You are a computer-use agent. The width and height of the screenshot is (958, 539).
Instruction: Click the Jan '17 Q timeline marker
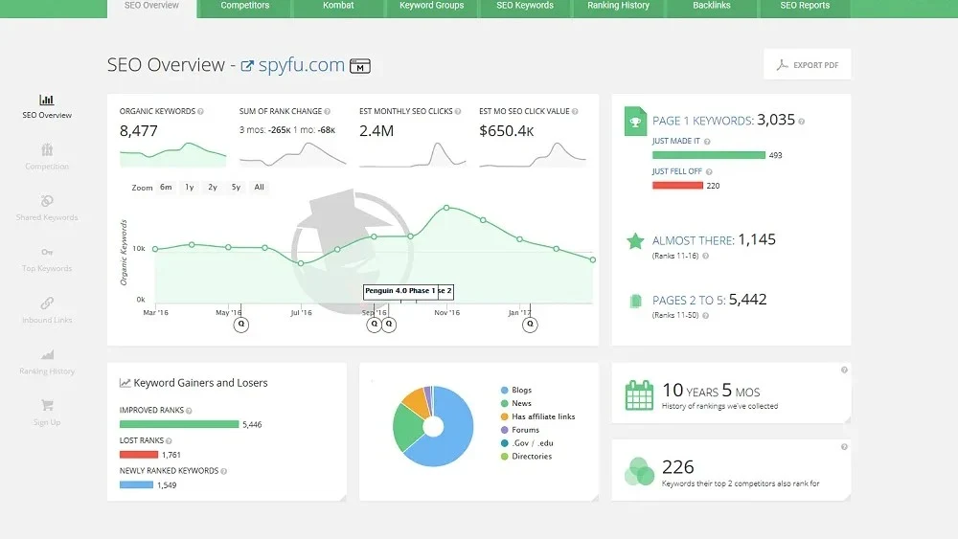click(530, 325)
